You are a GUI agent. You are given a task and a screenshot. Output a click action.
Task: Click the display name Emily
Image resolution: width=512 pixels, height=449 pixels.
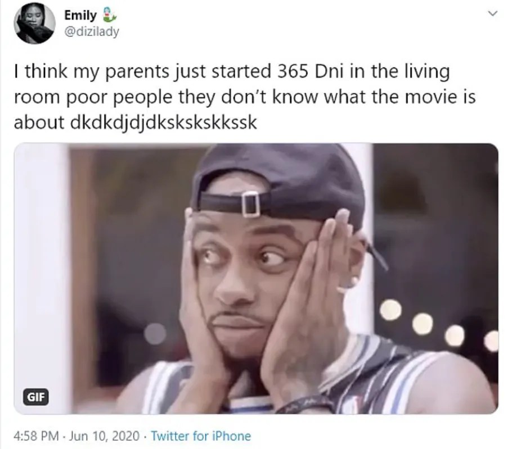80,15
